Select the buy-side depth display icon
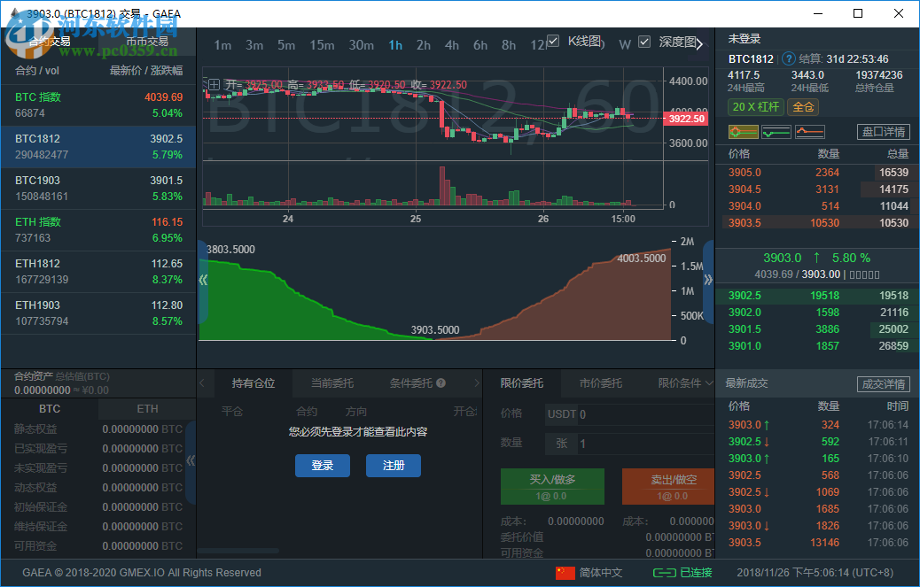The width and height of the screenshot is (920, 587). click(x=776, y=131)
